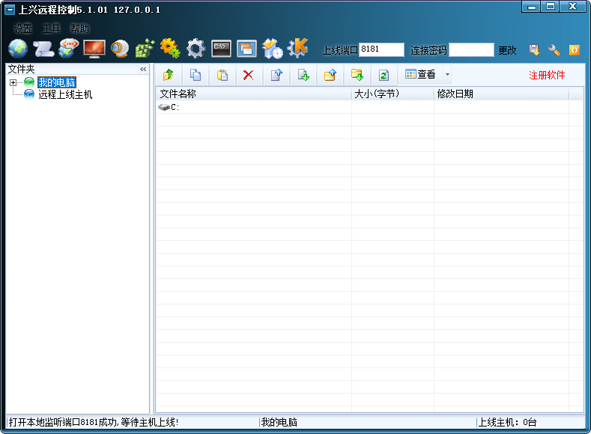This screenshot has height=434, width=591.
Task: Click the 上线端口 input field
Action: pos(381,49)
